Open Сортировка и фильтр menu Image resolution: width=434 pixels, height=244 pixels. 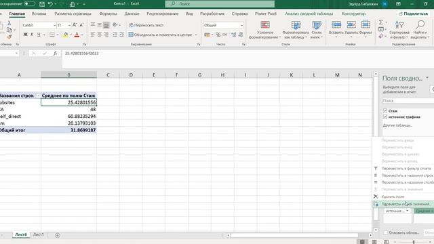399,30
